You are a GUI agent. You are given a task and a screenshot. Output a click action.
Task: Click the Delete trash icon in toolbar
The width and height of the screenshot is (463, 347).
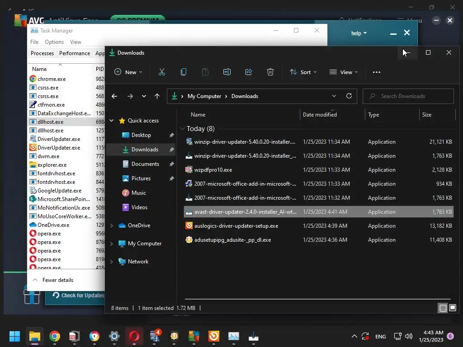click(270, 72)
